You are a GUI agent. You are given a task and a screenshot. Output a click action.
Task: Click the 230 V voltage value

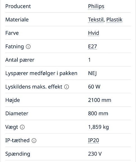(x=95, y=154)
